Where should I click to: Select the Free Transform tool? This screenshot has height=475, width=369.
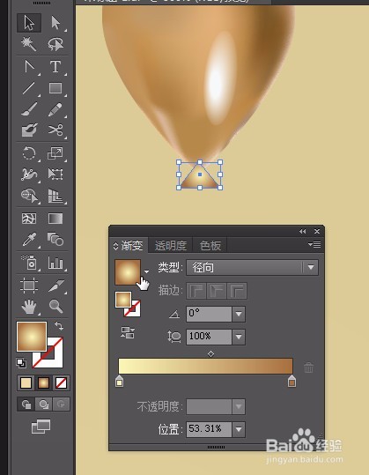point(55,174)
